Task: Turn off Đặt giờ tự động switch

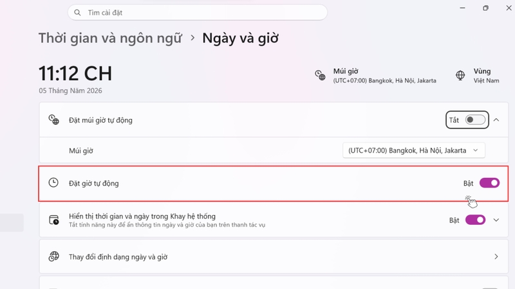Action: (x=489, y=183)
